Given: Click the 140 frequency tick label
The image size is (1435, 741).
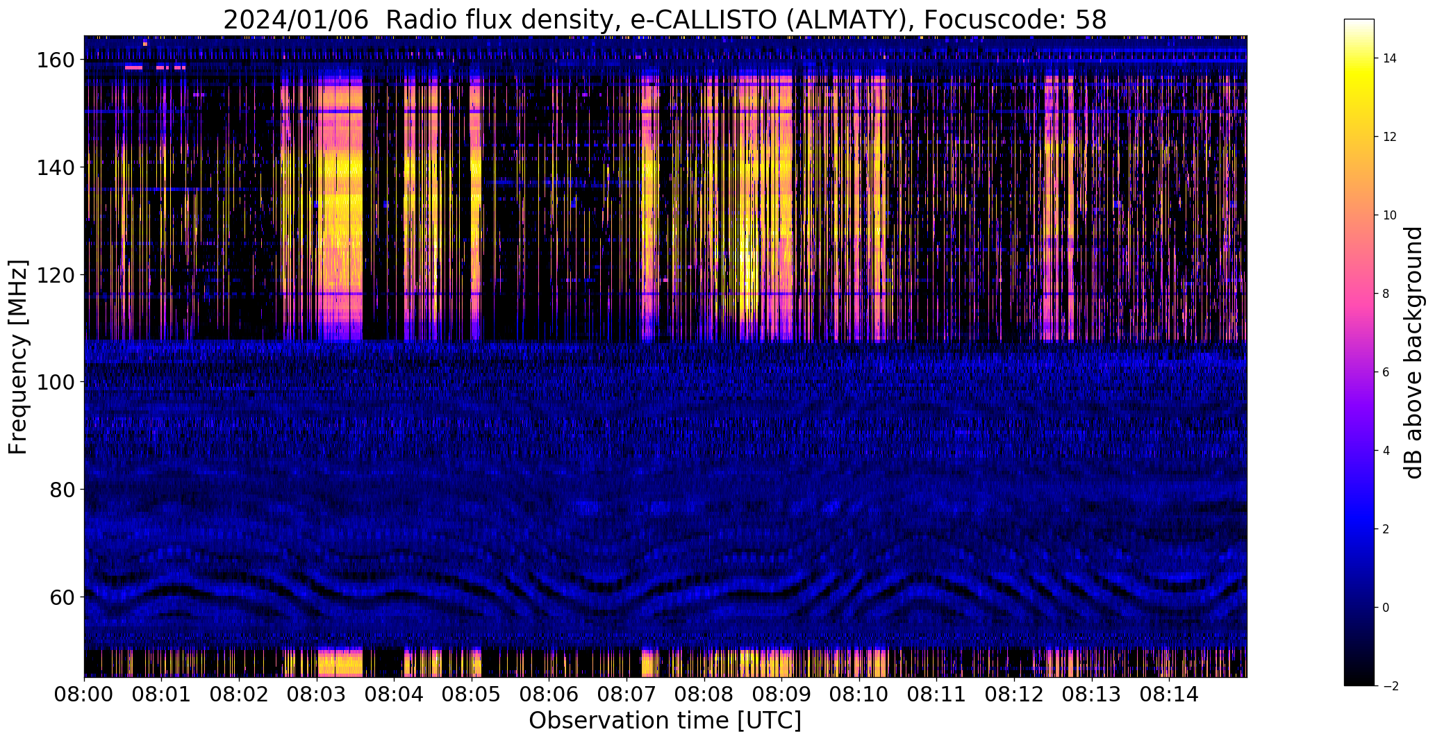Looking at the screenshot, I should [56, 168].
